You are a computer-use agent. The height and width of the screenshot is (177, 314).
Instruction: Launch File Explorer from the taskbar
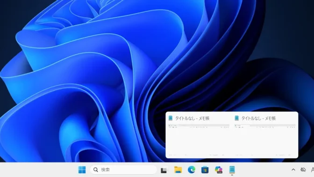click(x=178, y=170)
